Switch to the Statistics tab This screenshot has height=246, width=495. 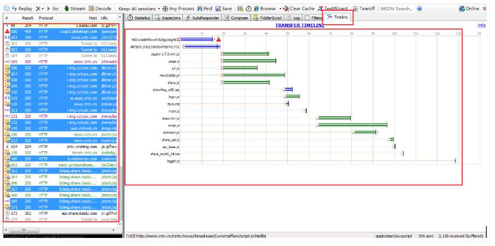[x=139, y=18]
